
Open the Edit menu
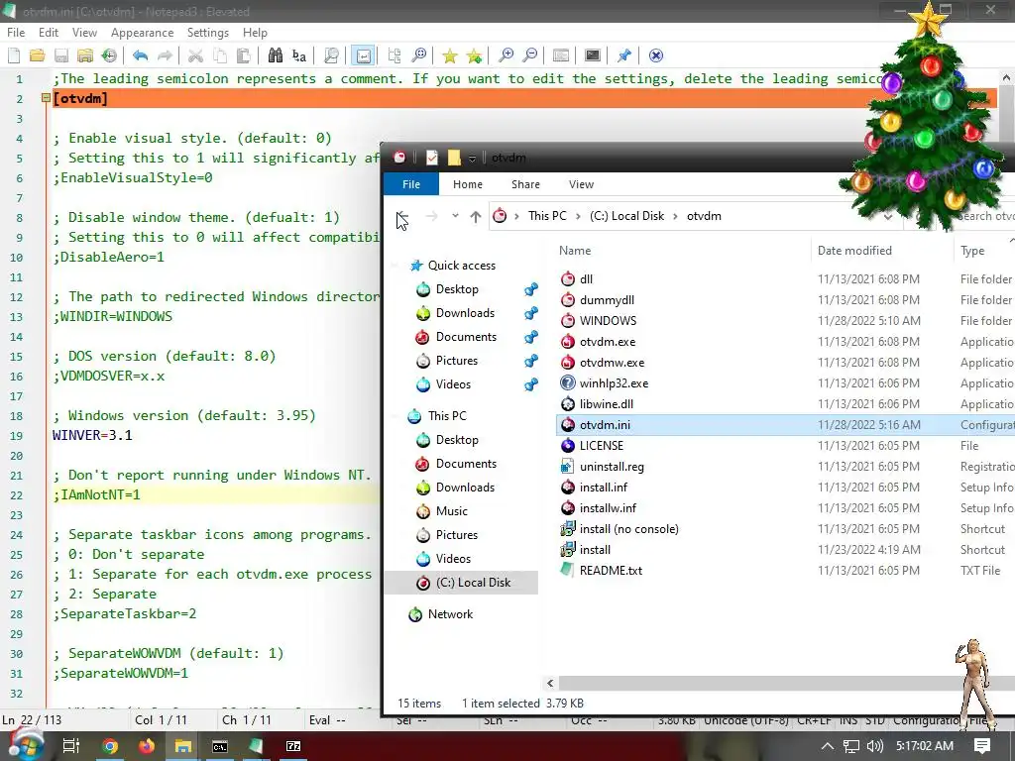[x=49, y=33]
